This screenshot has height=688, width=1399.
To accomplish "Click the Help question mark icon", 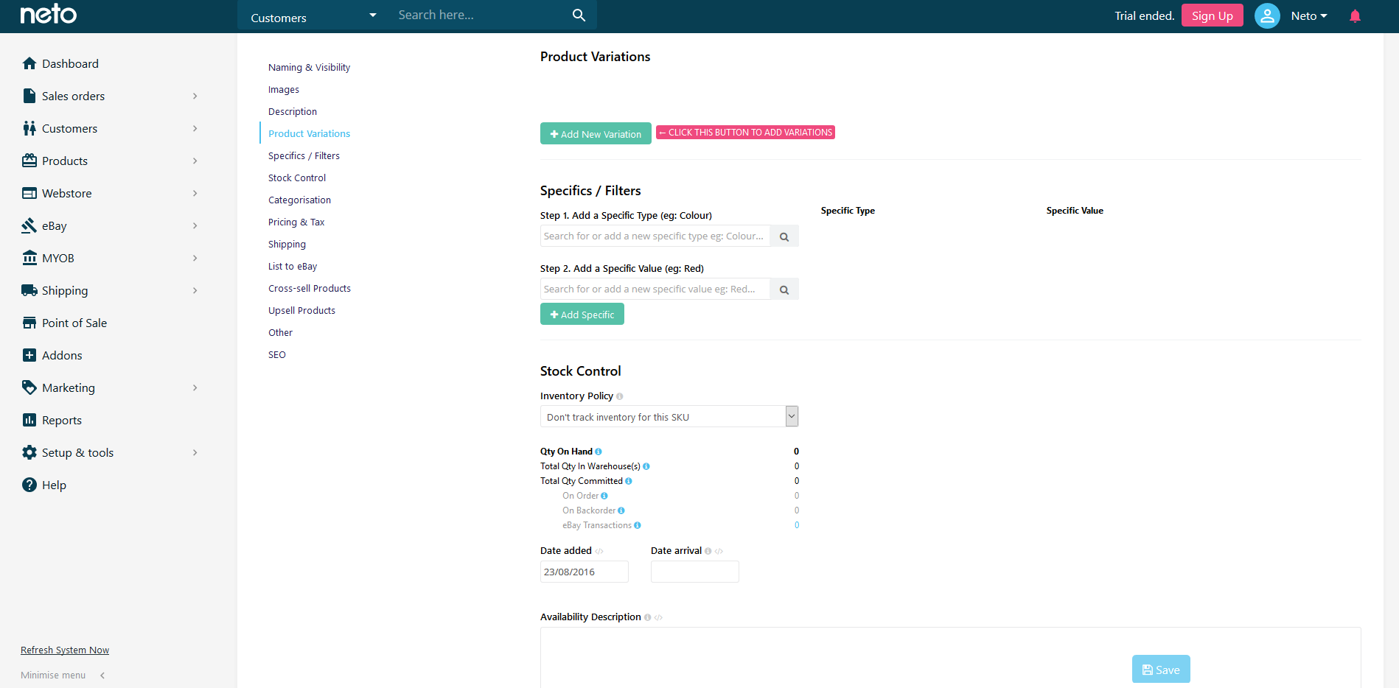I will 29,485.
